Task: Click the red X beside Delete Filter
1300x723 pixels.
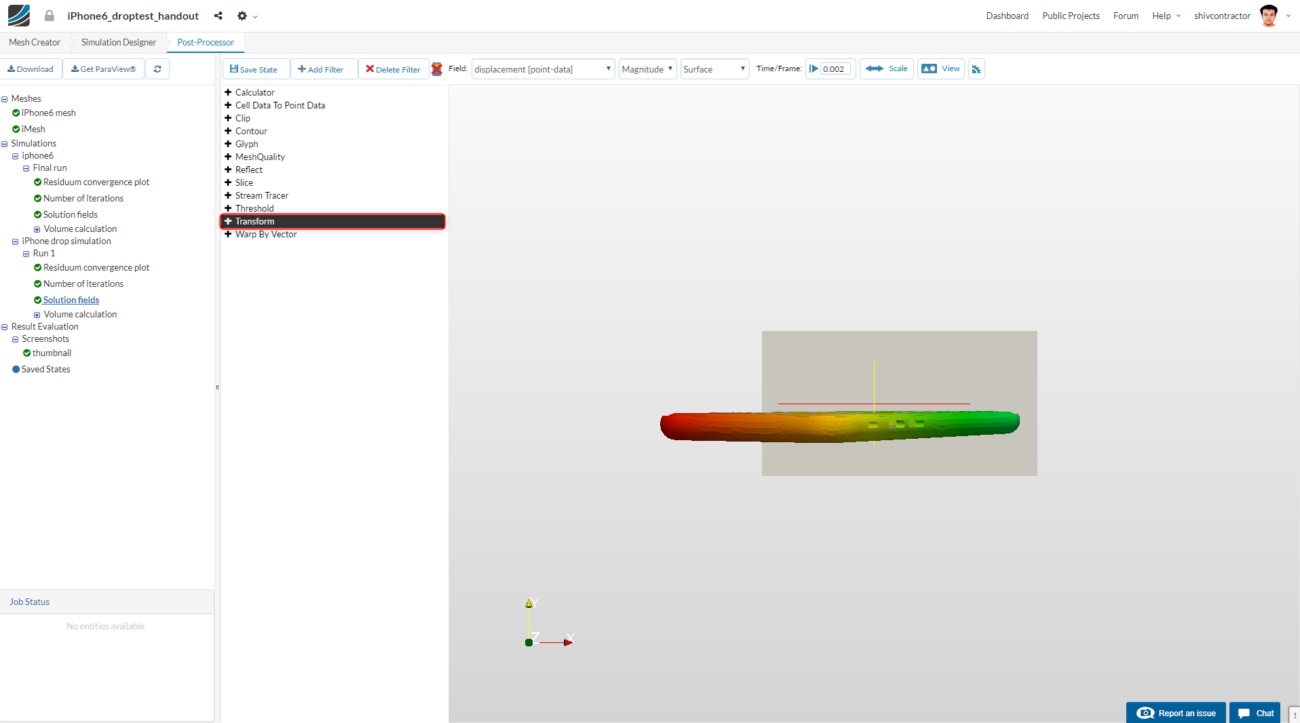Action: 437,69
